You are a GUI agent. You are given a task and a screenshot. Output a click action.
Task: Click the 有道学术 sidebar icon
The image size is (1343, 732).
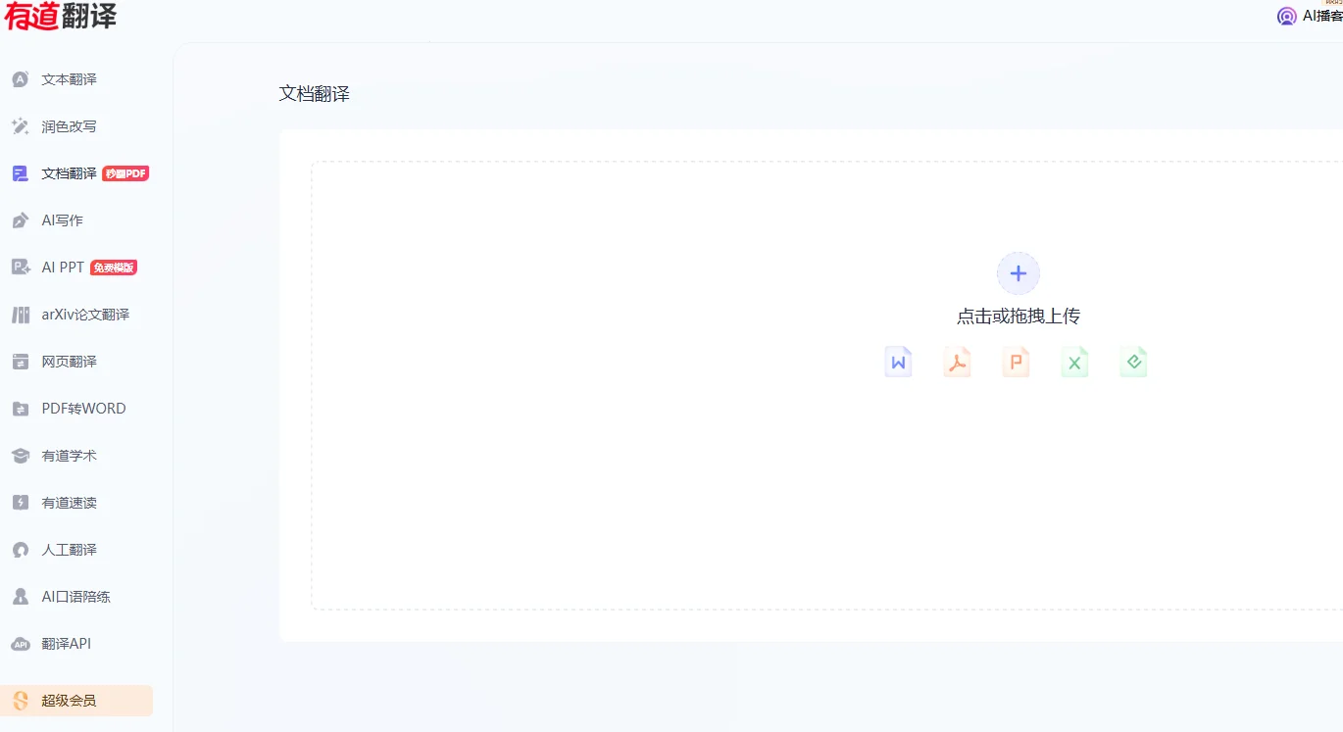(x=20, y=455)
